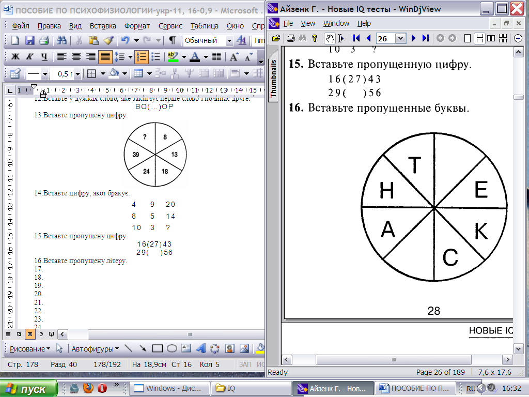Image resolution: width=529 pixels, height=397 pixels.
Task: Switch to the IQ folder taskbar button
Action: click(x=251, y=388)
